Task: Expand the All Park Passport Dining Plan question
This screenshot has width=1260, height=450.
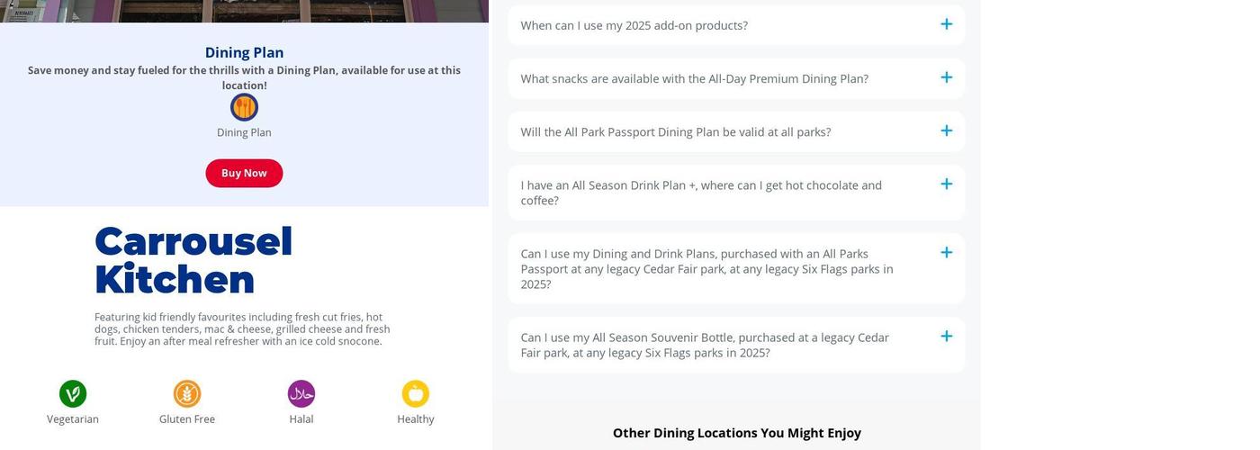Action: (675, 131)
